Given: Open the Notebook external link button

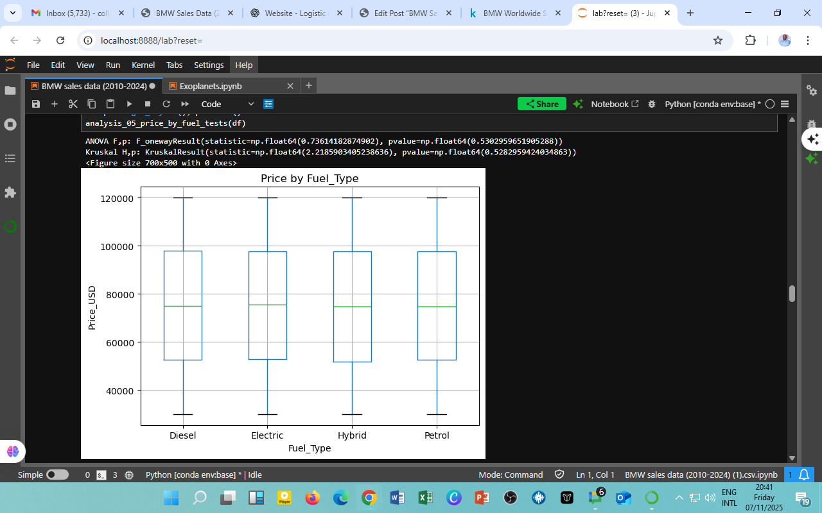Looking at the screenshot, I should click(615, 104).
